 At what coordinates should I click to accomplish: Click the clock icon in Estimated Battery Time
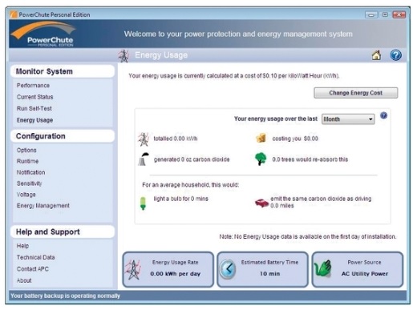pyautogui.click(x=228, y=269)
